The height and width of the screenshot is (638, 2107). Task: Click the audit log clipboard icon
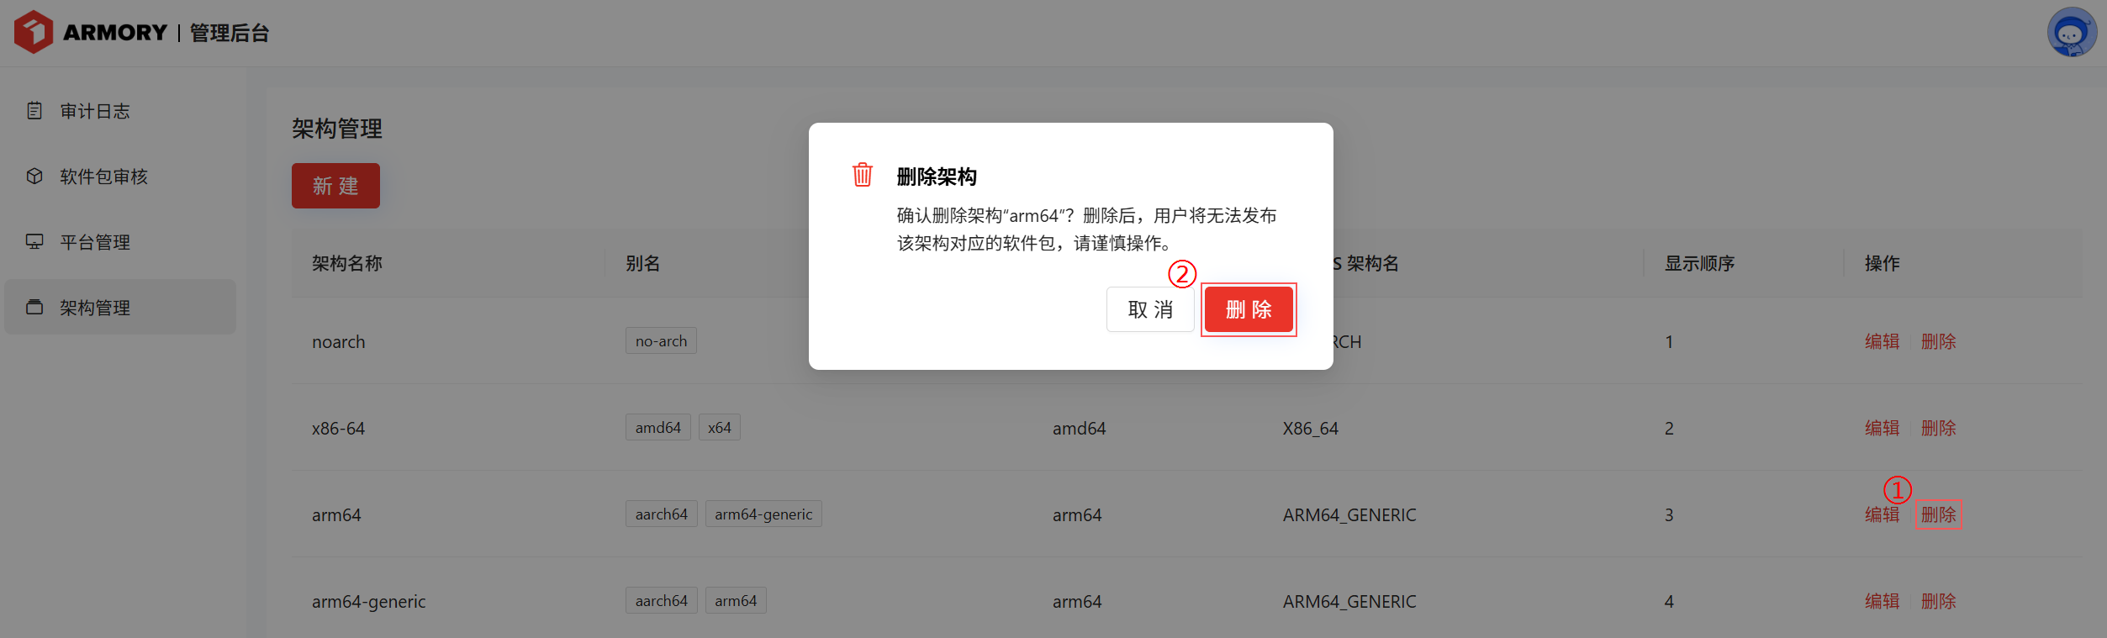pos(34,111)
